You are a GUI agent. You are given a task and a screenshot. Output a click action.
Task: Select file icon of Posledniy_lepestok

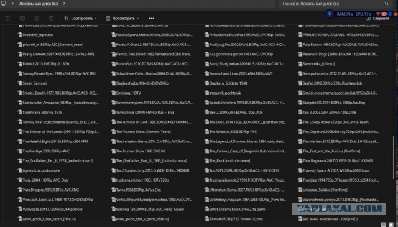pyautogui.click(x=20, y=35)
